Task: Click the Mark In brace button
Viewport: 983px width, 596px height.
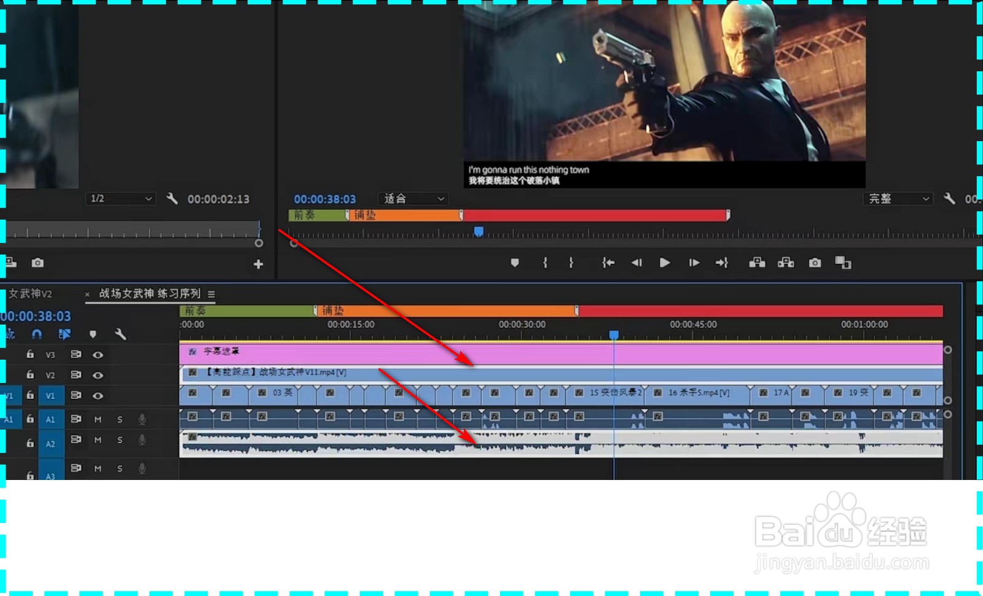Action: tap(545, 263)
